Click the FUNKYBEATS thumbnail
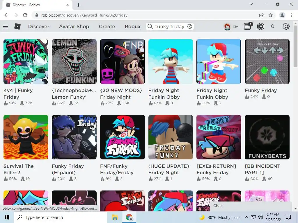Viewport: 298px width, 223px height. click(267, 137)
